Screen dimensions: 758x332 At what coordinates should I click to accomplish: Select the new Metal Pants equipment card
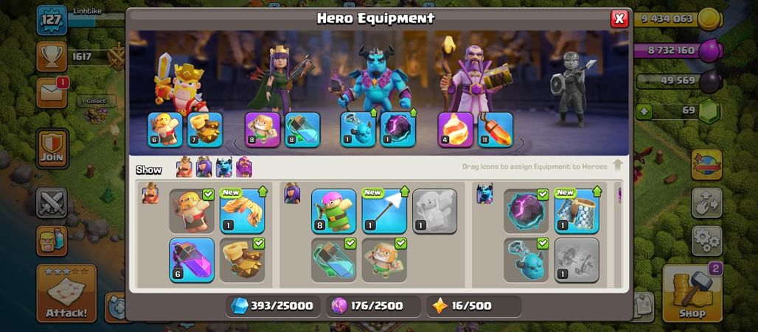click(577, 211)
